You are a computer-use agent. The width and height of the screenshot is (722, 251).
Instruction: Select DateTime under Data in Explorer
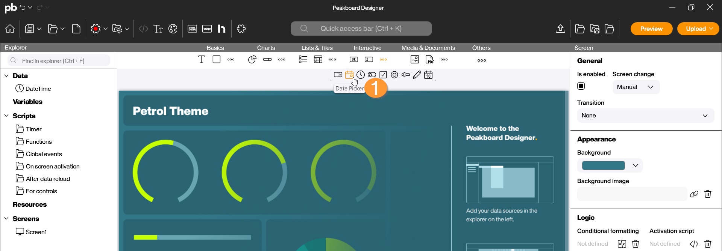38,89
